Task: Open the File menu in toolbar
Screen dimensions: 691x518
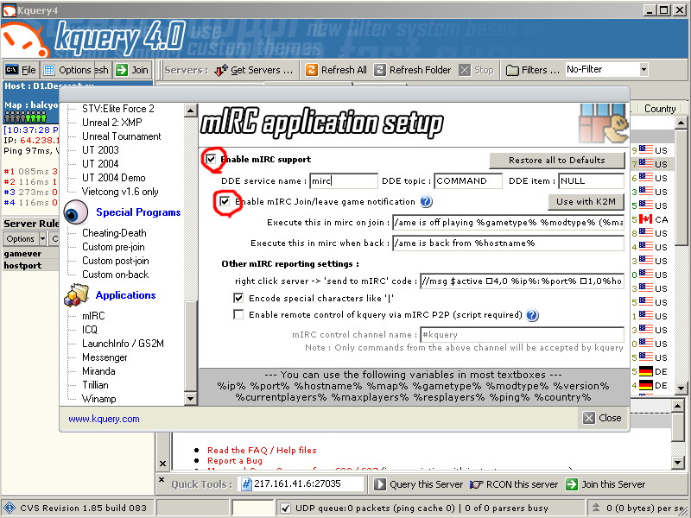Action: pyautogui.click(x=21, y=70)
